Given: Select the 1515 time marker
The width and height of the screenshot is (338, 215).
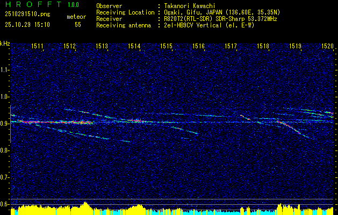Looking at the screenshot, I should click(x=167, y=47).
